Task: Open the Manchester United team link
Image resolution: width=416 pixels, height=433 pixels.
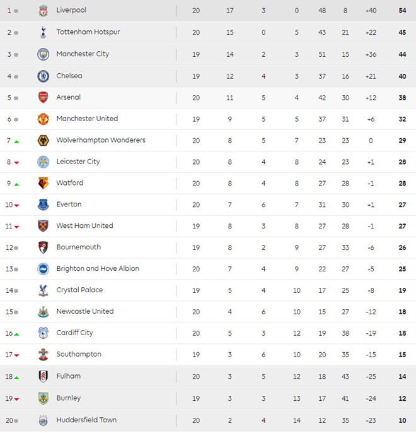Action: coord(87,119)
